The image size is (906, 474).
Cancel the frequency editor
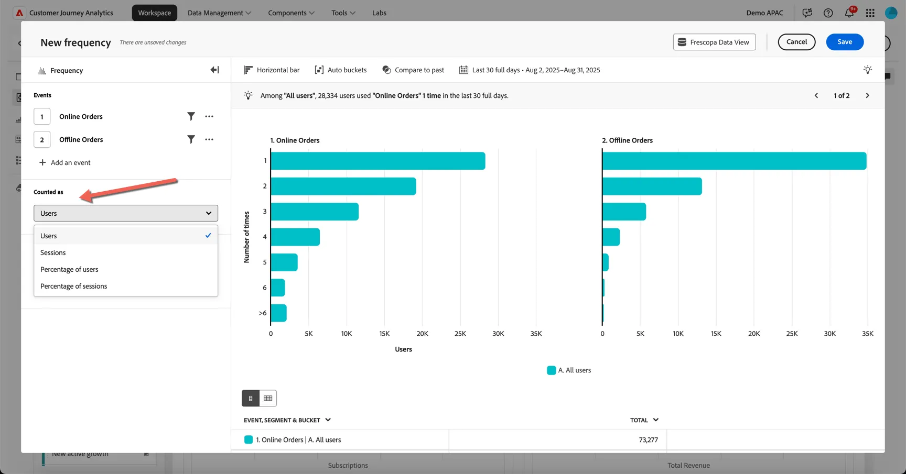coord(796,42)
